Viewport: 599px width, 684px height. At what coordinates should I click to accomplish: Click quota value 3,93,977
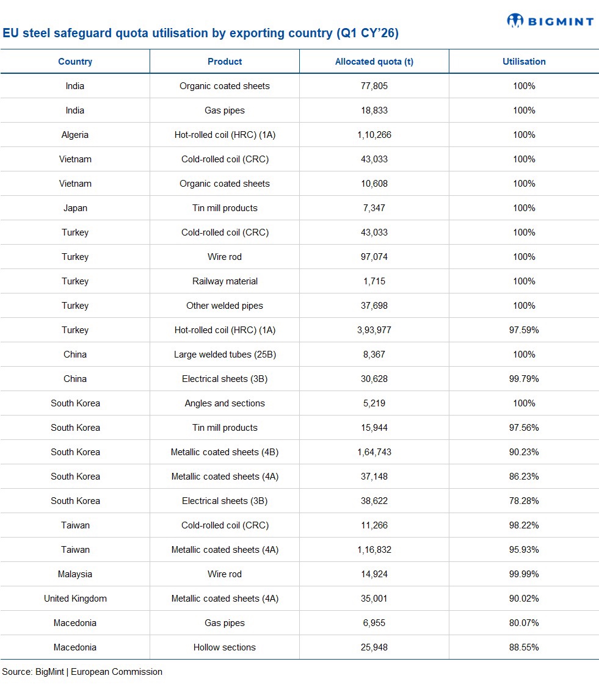click(x=374, y=330)
